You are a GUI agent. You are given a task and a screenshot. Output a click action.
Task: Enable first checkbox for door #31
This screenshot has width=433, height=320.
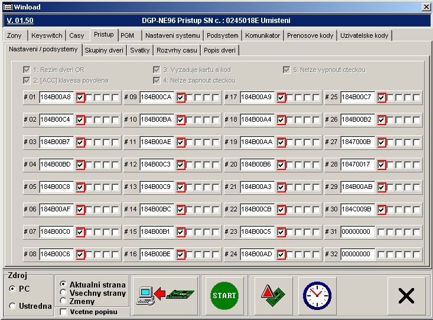tap(382, 232)
